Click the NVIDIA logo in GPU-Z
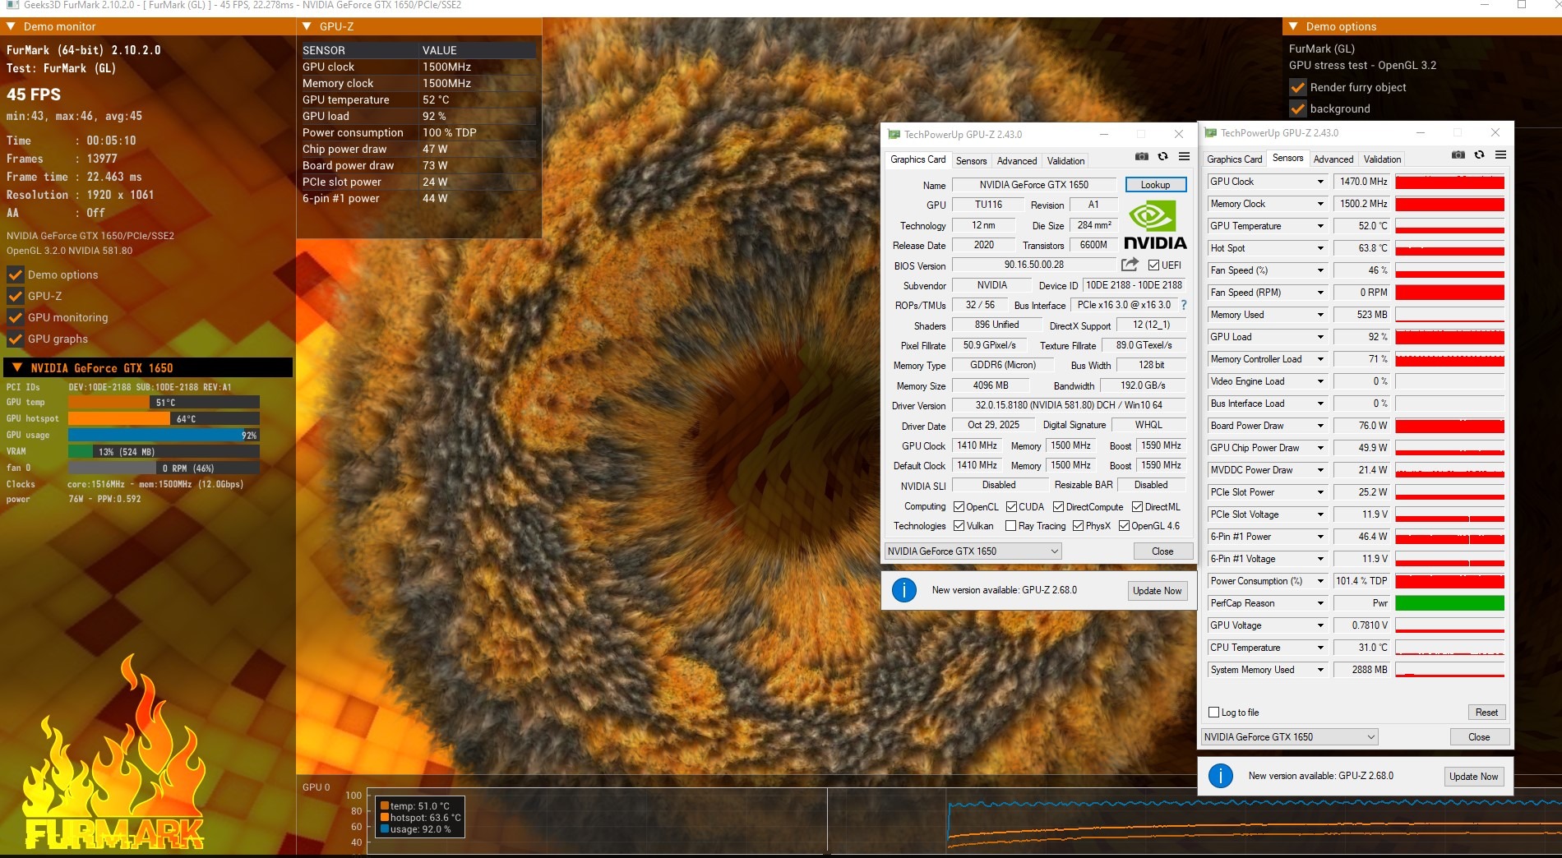1562x858 pixels. [x=1155, y=225]
